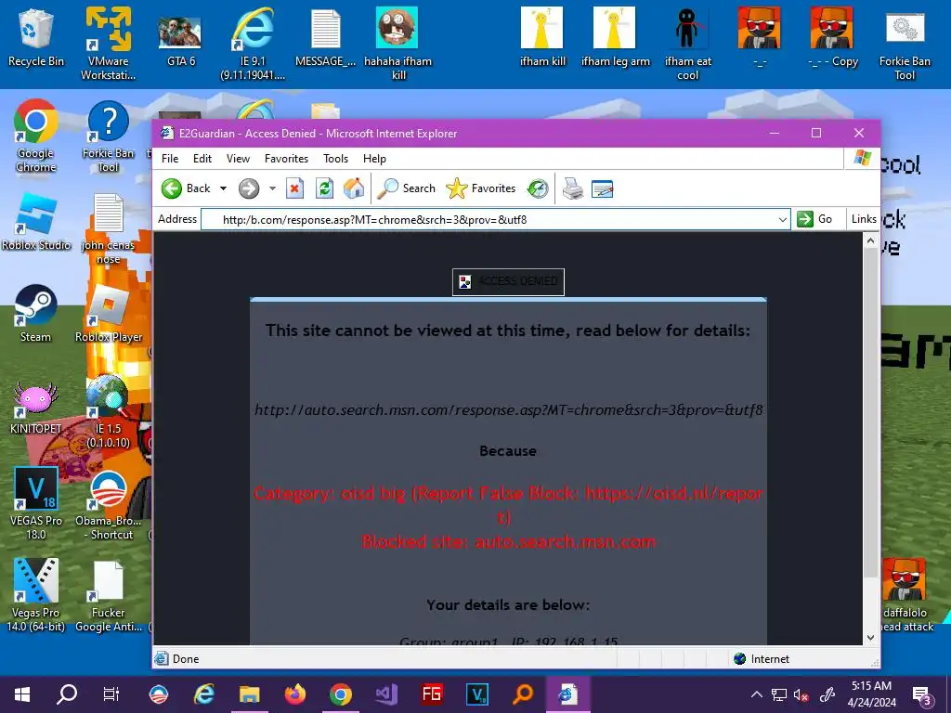Open the Roblox Studio desktop icon
This screenshot has width=951, height=713.
[36, 221]
